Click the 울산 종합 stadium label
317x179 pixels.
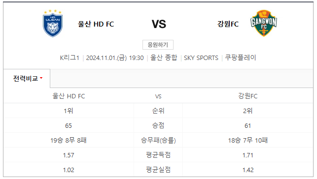[164, 58]
